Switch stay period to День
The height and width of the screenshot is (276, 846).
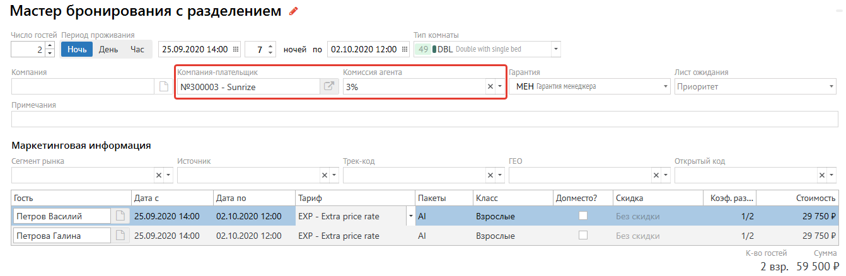(x=108, y=49)
